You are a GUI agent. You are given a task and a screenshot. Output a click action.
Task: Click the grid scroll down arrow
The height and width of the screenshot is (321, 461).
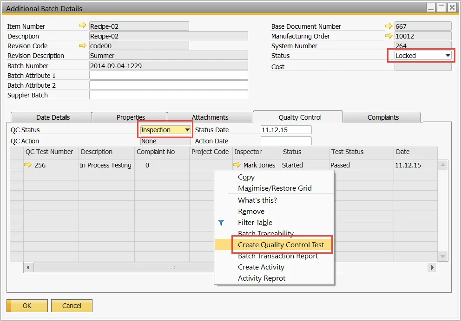[x=443, y=257]
